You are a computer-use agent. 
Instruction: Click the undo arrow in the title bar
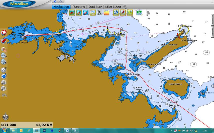click(55, 1)
